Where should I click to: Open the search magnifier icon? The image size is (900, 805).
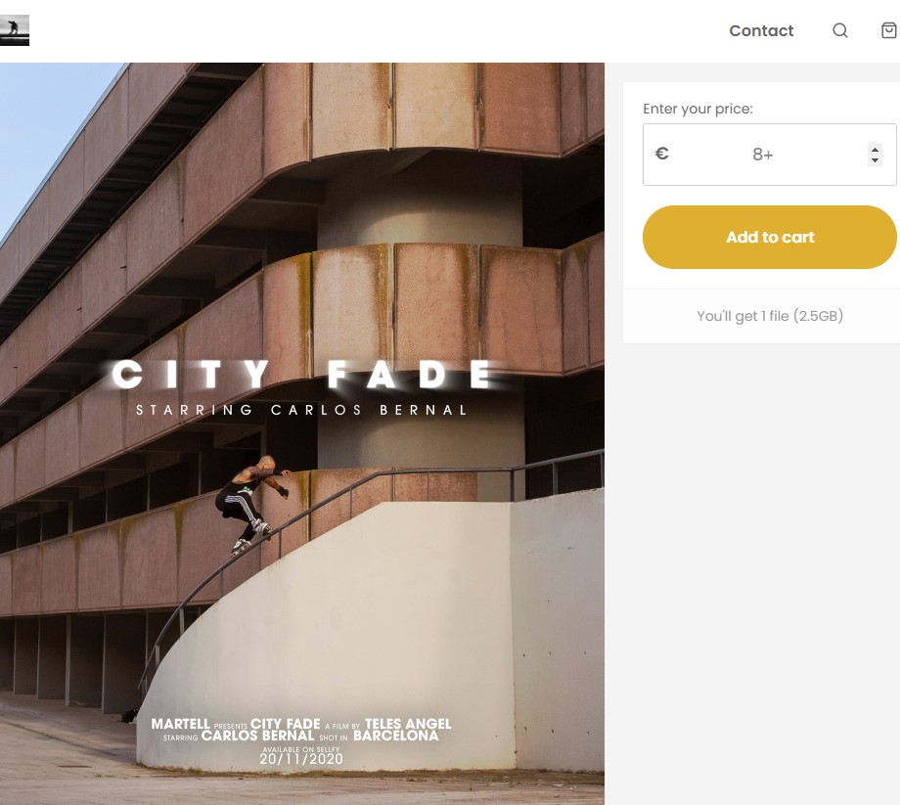tap(839, 30)
